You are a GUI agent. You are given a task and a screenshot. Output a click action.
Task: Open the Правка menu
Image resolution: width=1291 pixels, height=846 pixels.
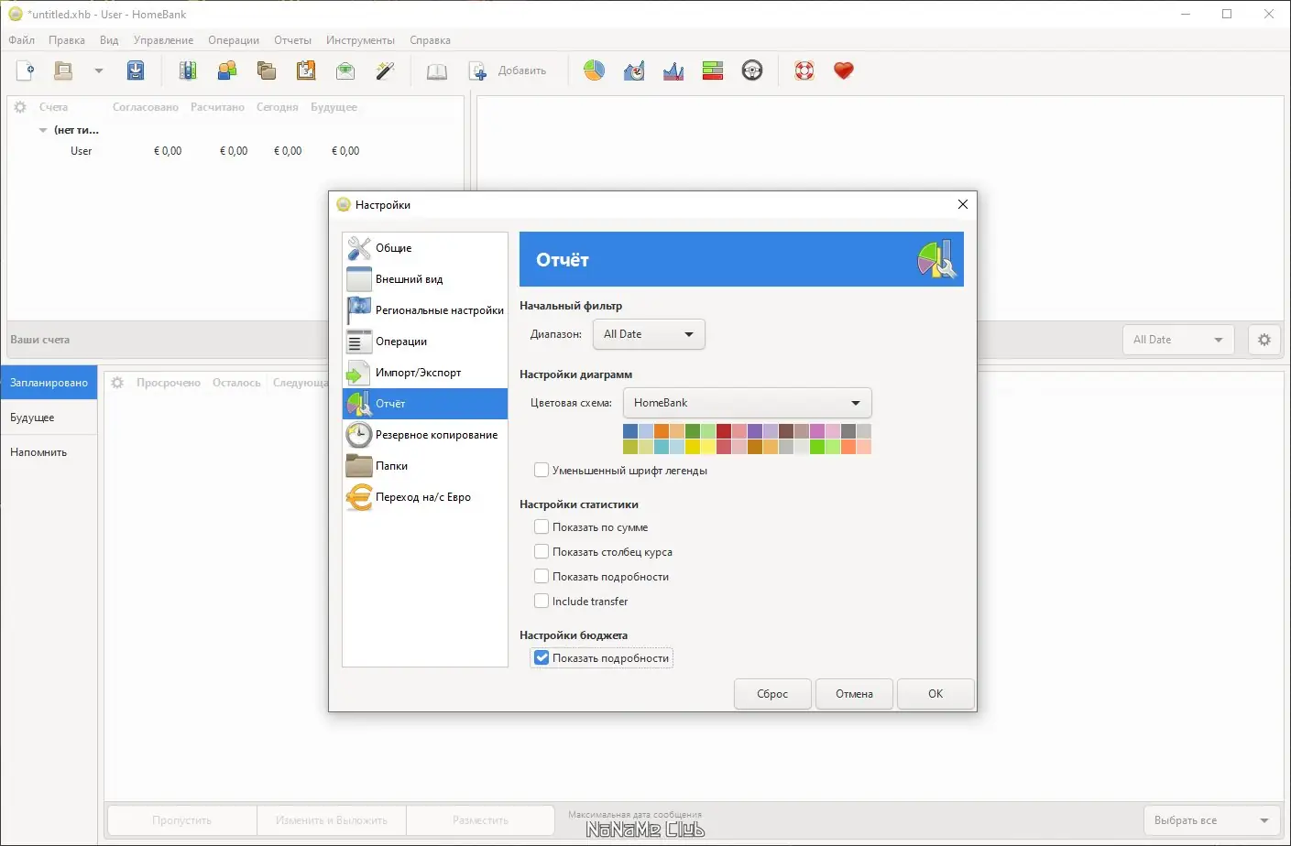pyautogui.click(x=67, y=40)
